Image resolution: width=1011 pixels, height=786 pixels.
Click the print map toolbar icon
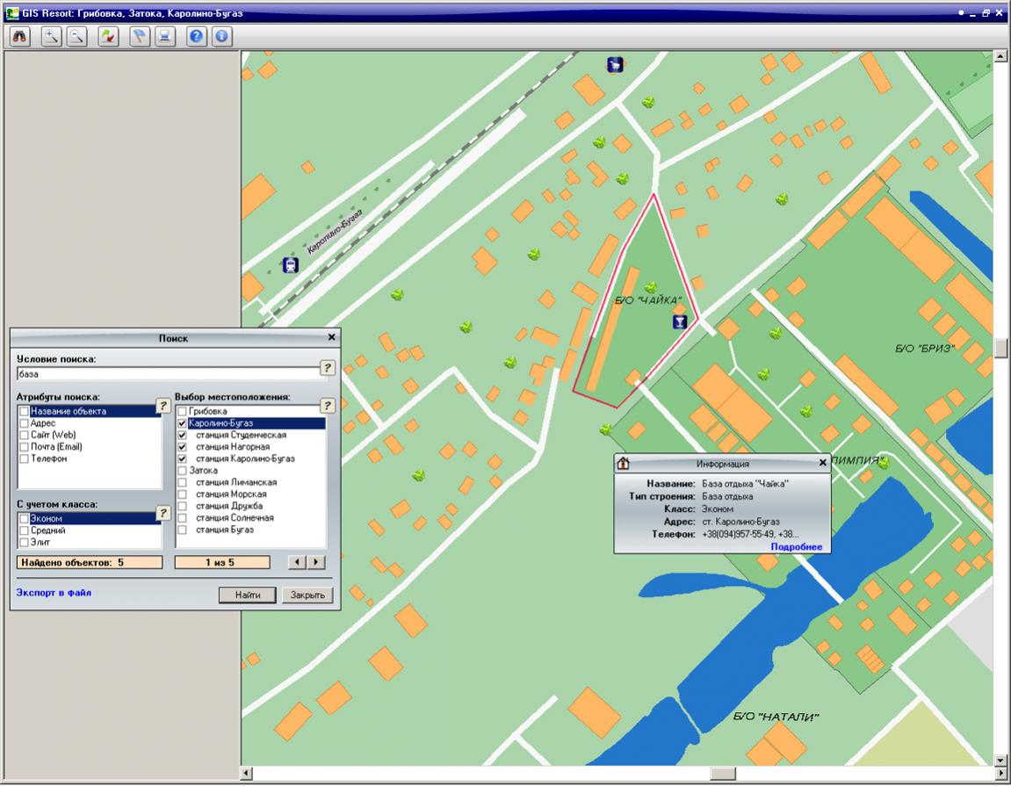pyautogui.click(x=164, y=37)
